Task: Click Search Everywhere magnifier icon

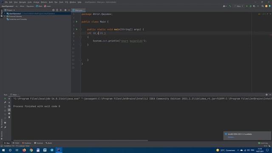Action: tap(263, 6)
